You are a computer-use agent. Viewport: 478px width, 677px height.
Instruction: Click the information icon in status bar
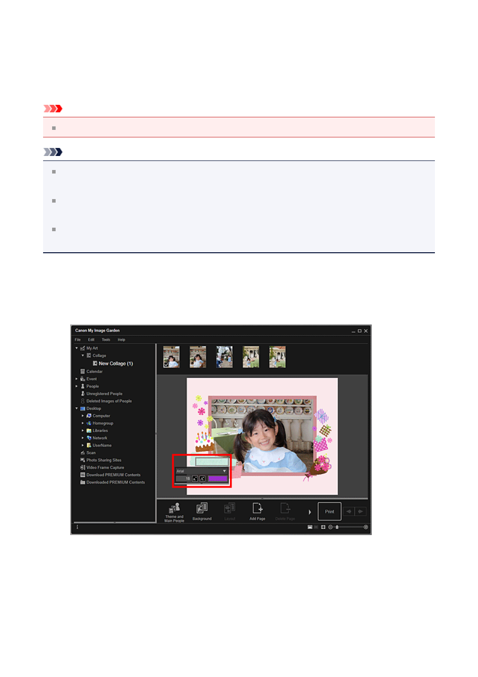click(x=77, y=527)
